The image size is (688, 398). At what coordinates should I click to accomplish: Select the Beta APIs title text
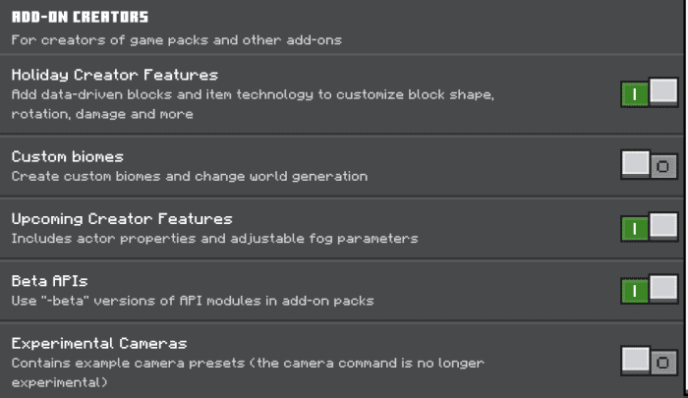(x=49, y=281)
